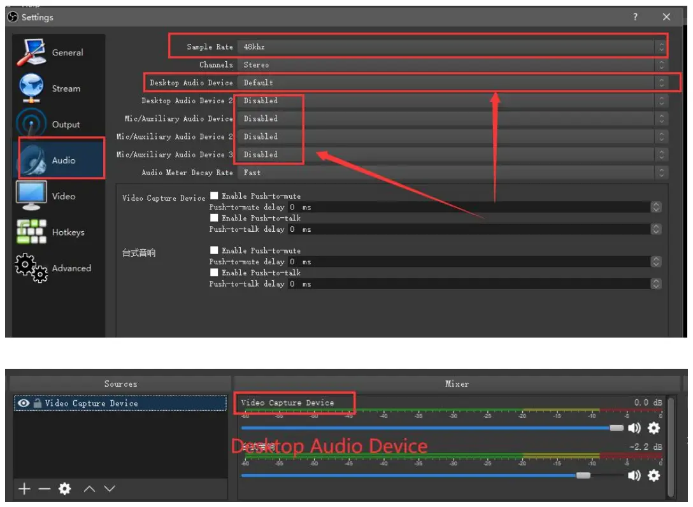
Task: Adjust 台式音响 Push-to-talk delay stepper
Action: click(x=656, y=284)
